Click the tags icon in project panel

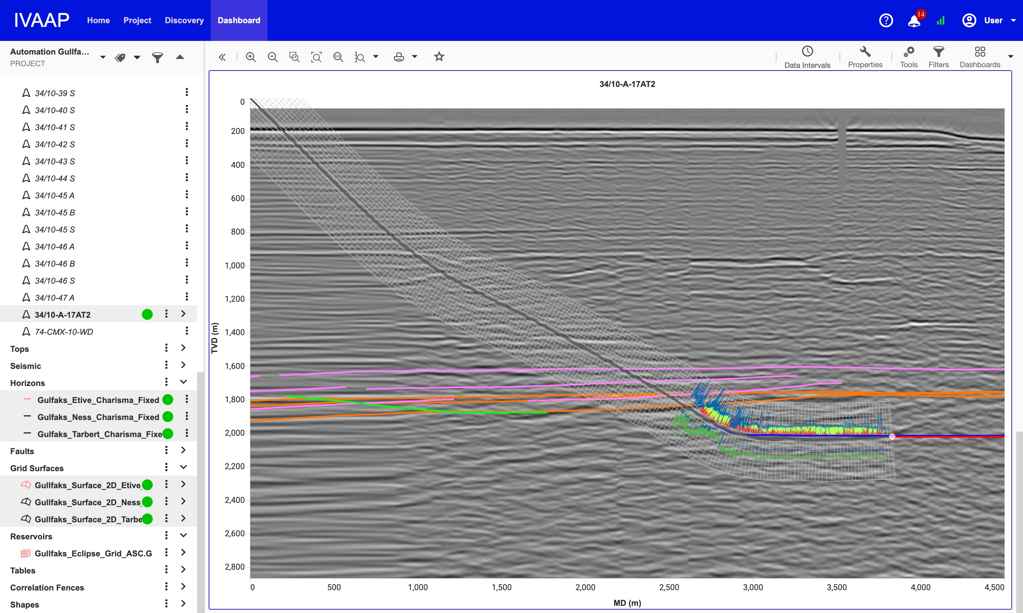coord(120,57)
